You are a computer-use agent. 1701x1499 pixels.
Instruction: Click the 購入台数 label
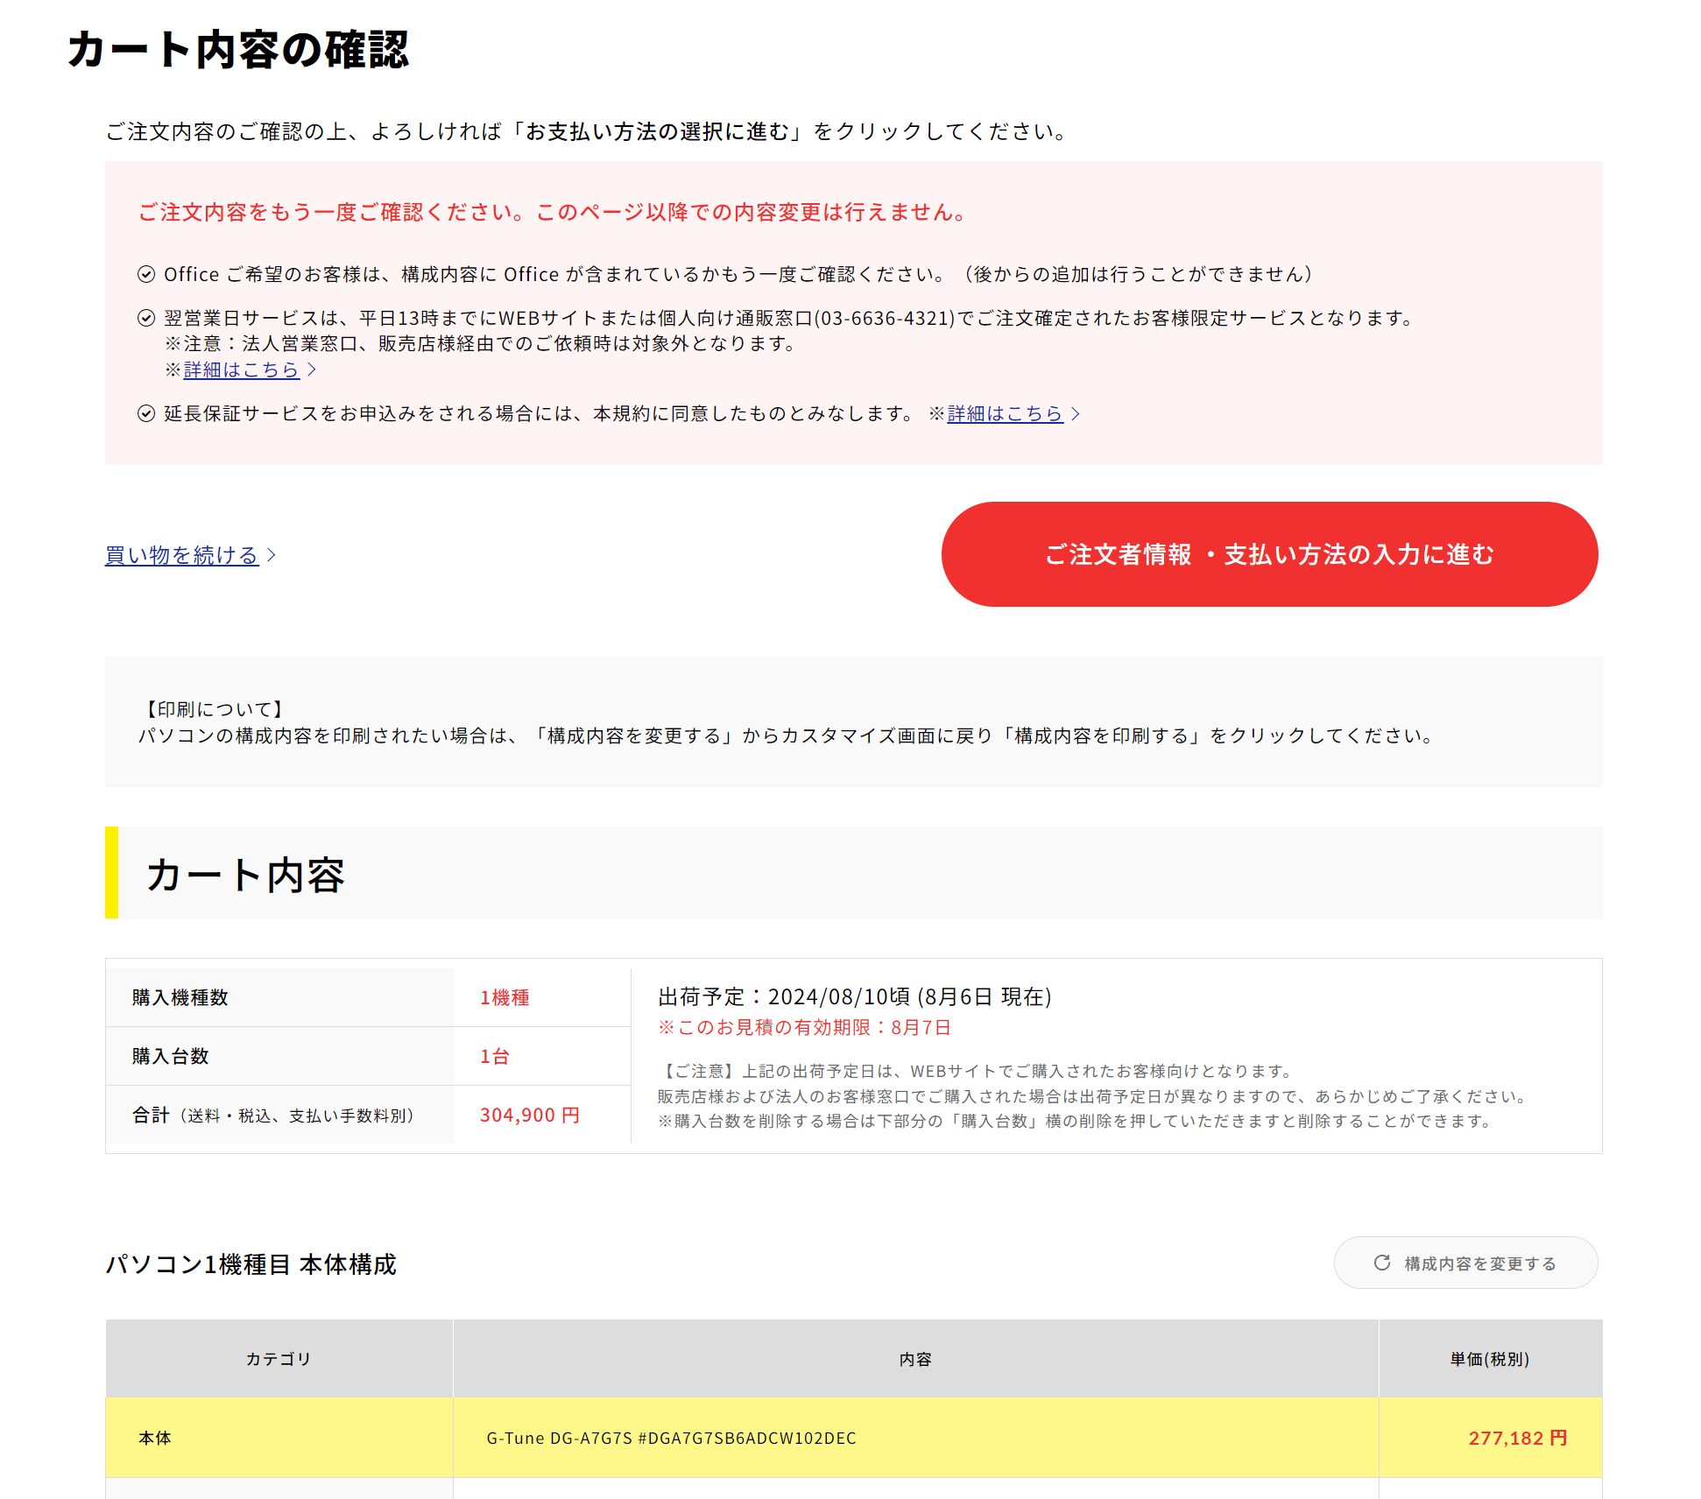click(x=170, y=1056)
